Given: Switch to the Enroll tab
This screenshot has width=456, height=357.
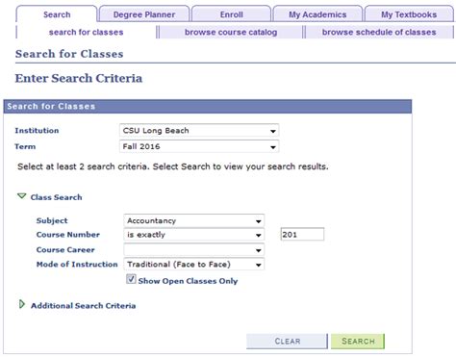Looking at the screenshot, I should 231,14.
